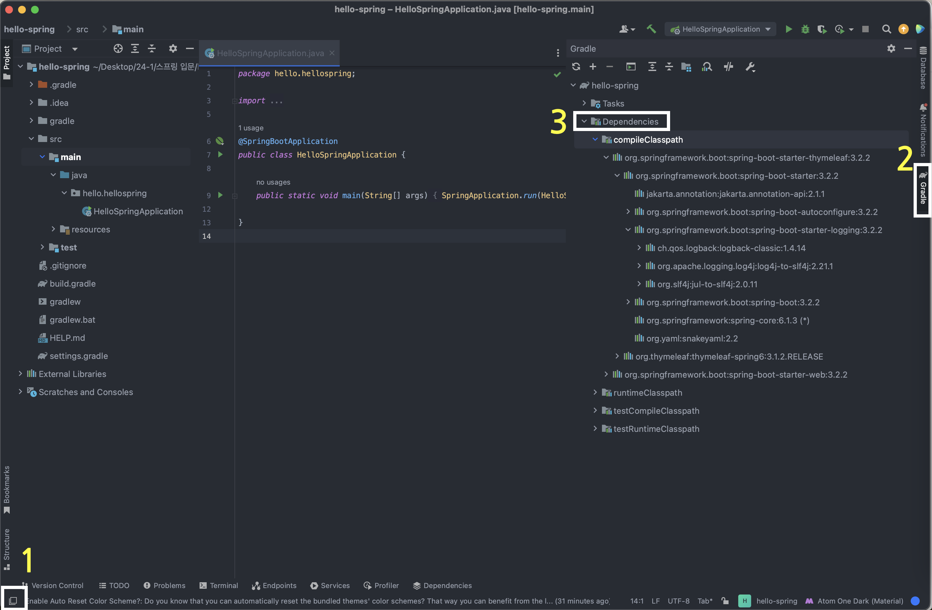
Task: Click the UTF-8 encoding status bar widget
Action: pos(678,601)
